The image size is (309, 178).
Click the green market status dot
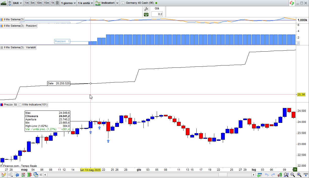pos(156,3)
